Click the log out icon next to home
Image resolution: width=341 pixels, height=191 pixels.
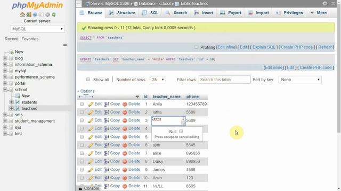[29, 14]
